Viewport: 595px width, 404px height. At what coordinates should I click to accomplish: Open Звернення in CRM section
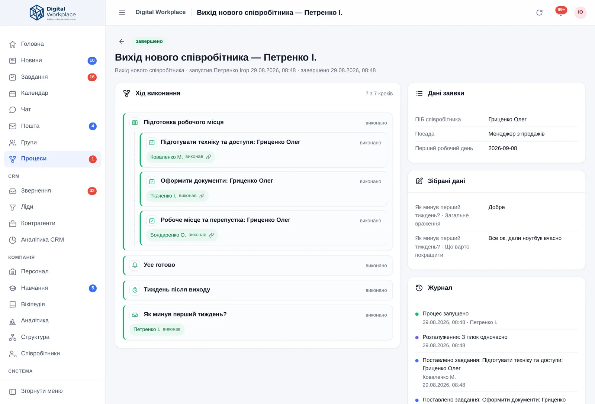52,191
